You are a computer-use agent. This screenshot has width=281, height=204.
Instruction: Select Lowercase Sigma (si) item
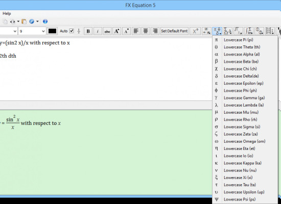[x=245, y=127]
